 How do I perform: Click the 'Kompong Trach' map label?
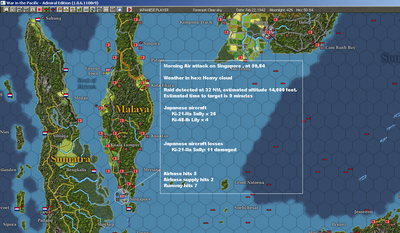point(196,22)
